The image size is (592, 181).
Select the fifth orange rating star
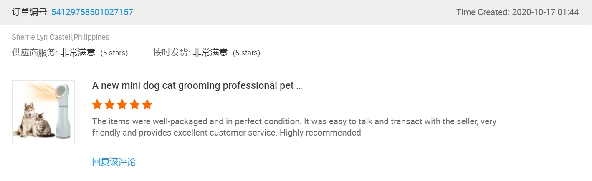(147, 104)
